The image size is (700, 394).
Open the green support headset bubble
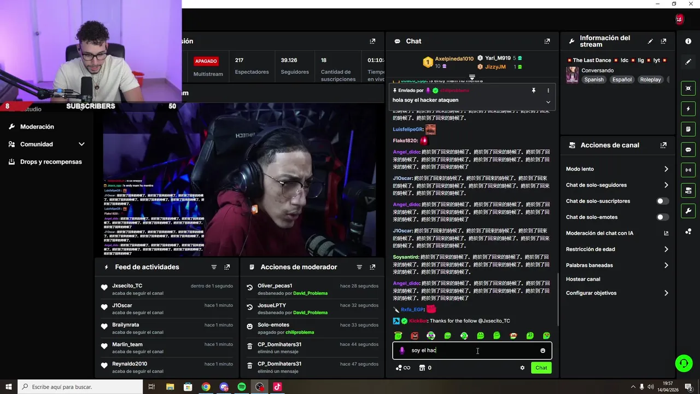684,363
